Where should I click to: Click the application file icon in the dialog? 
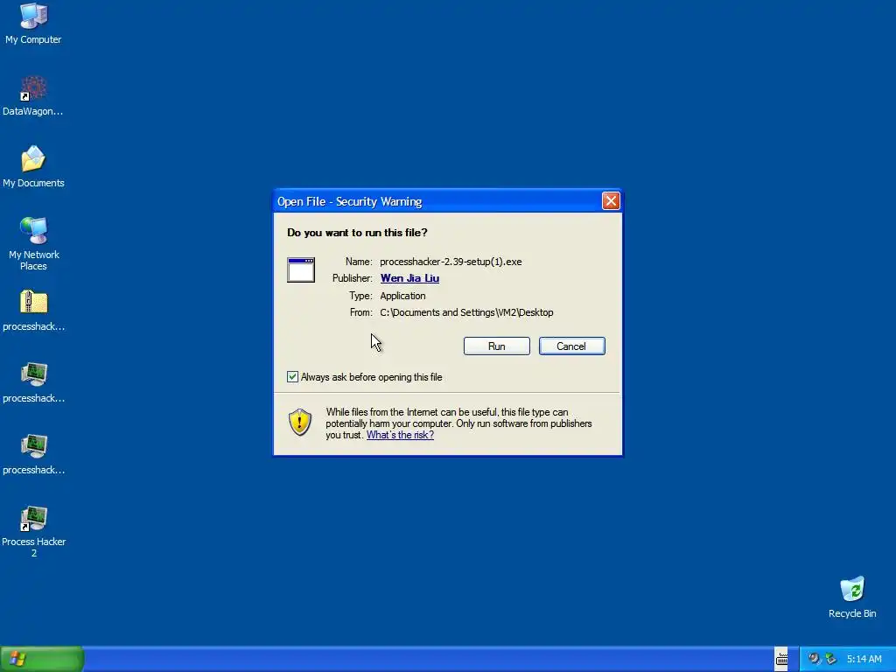pos(301,269)
